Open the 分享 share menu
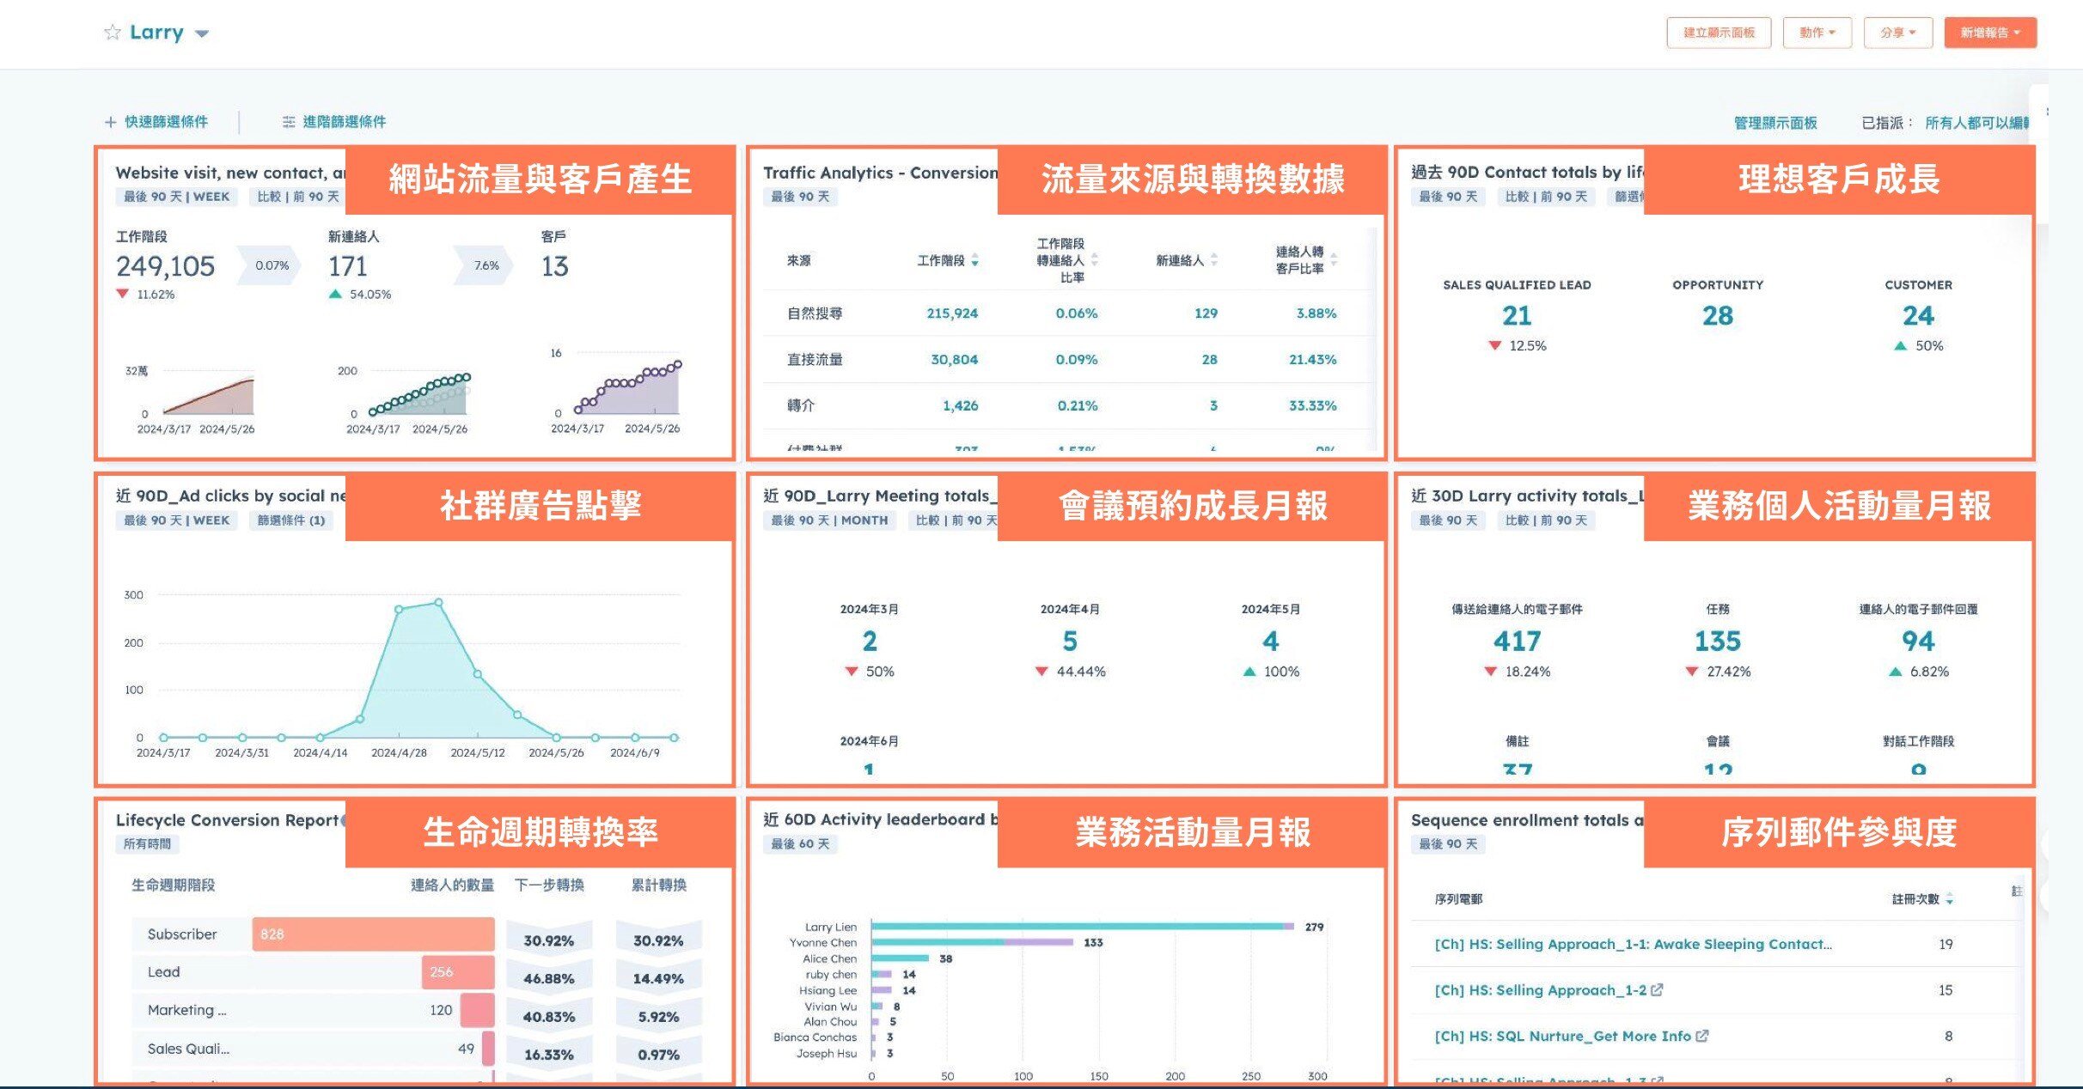Screen dimensions: 2083x1089 pos(1898,33)
